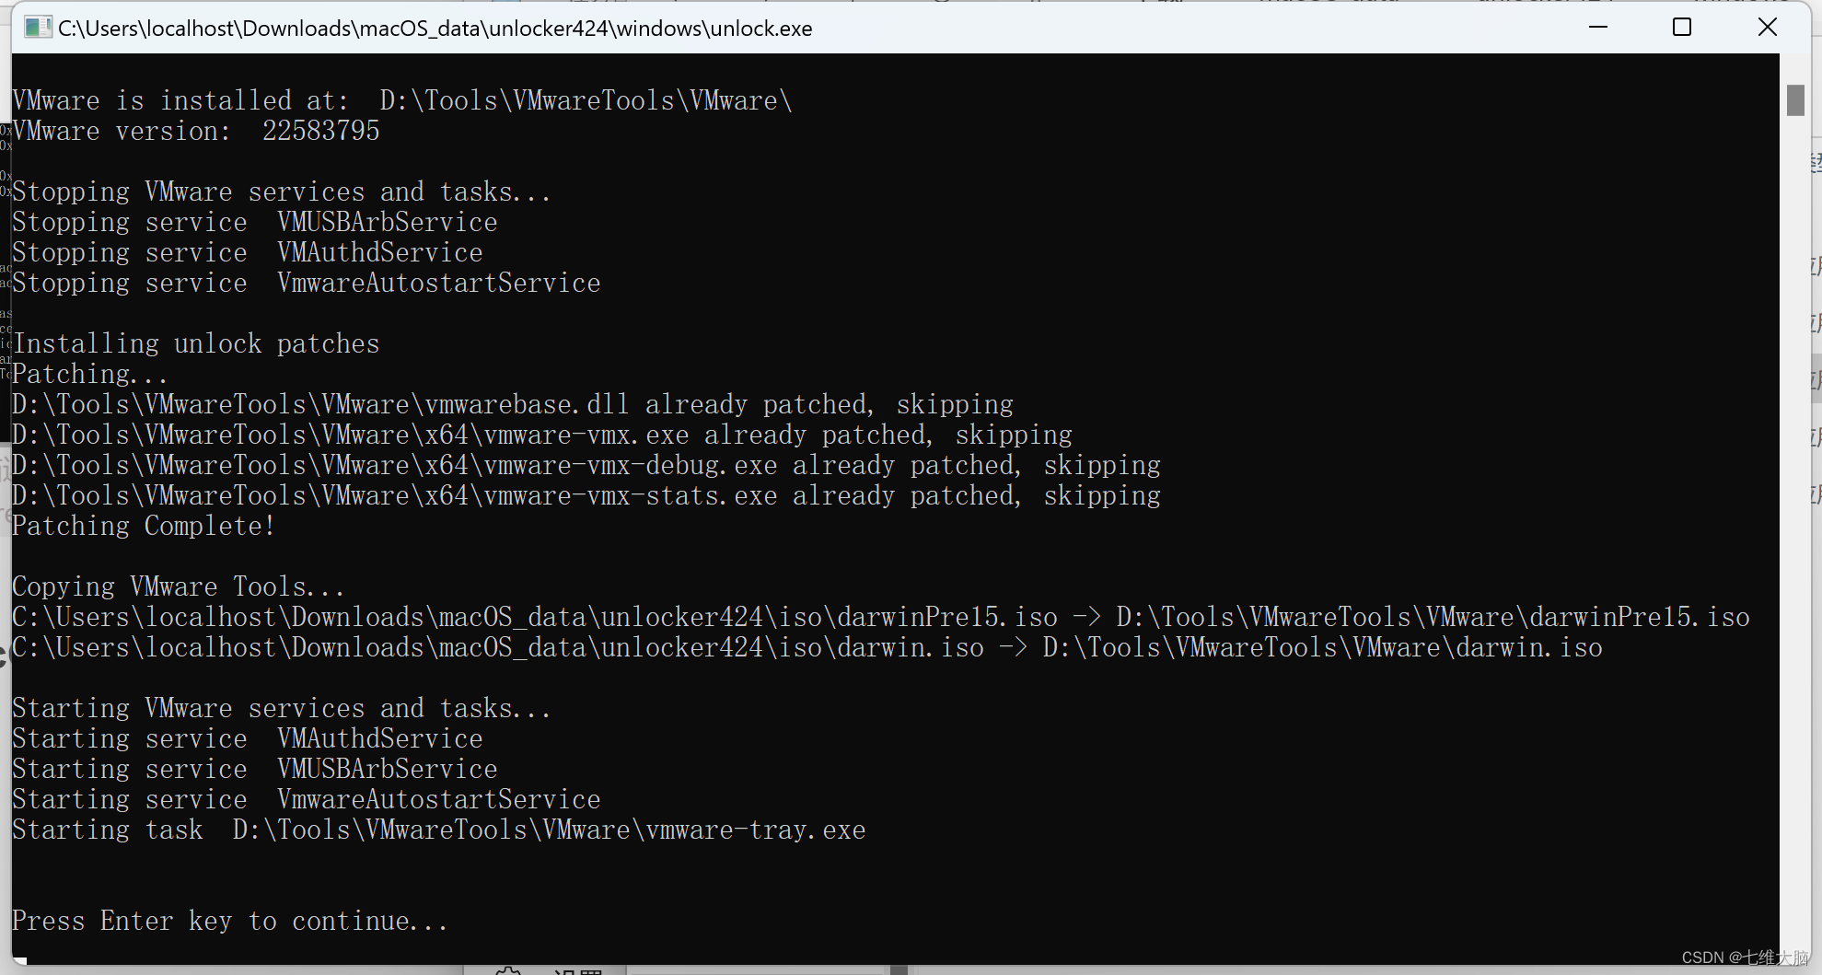This screenshot has width=1822, height=975.
Task: Click the vmwarebase.dll already patched line
Action: pyautogui.click(x=513, y=405)
